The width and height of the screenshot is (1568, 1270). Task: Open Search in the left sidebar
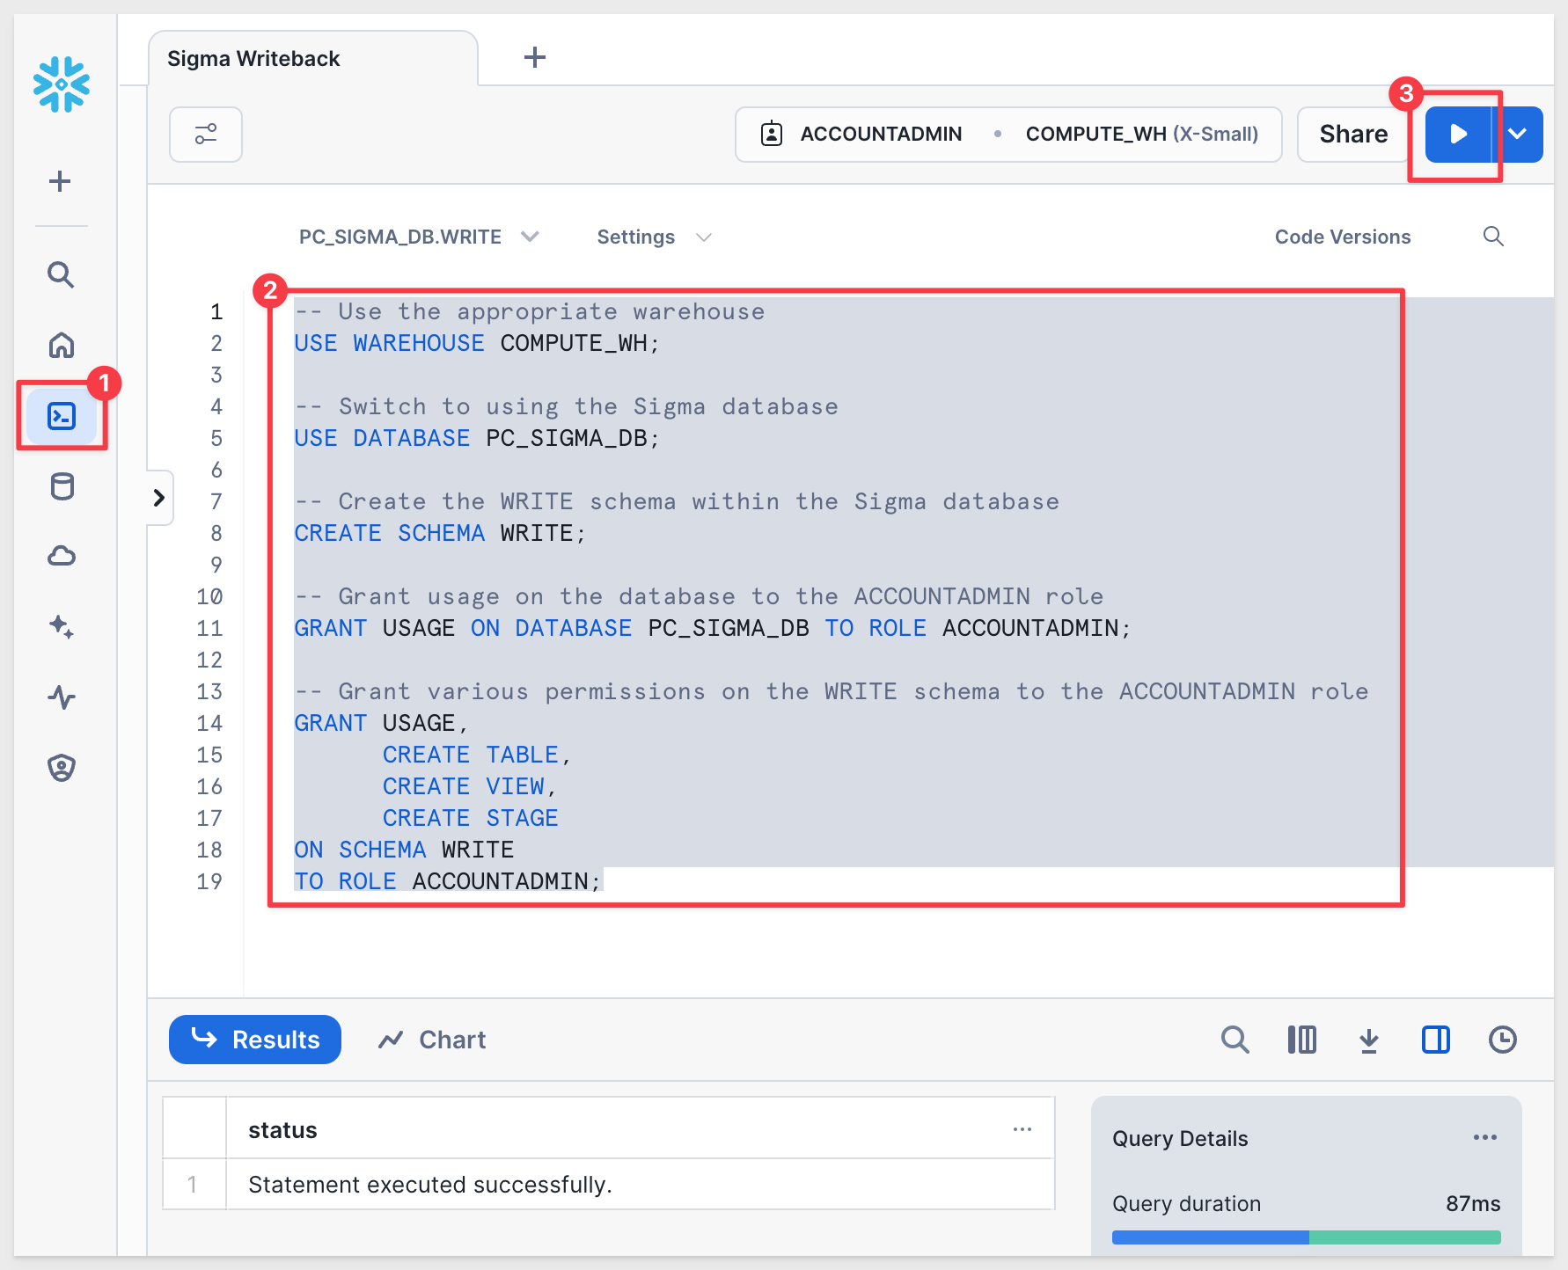point(61,274)
